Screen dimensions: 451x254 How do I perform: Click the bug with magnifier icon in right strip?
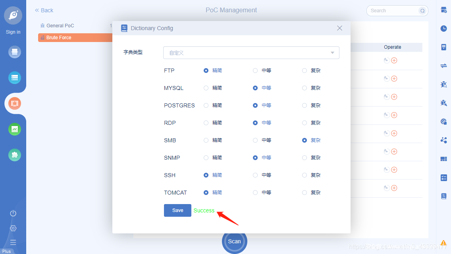click(444, 84)
